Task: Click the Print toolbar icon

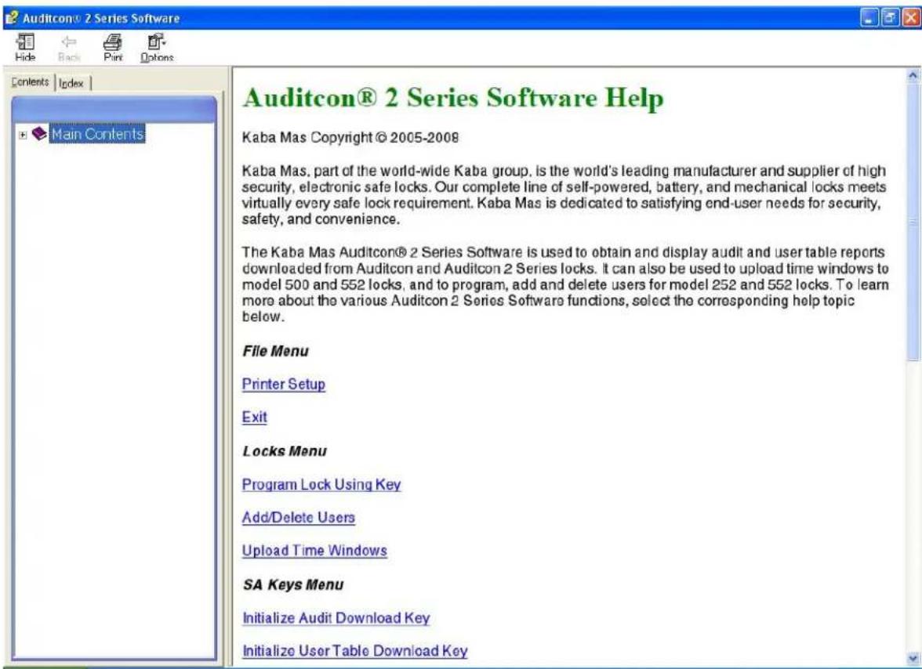Action: (113, 48)
